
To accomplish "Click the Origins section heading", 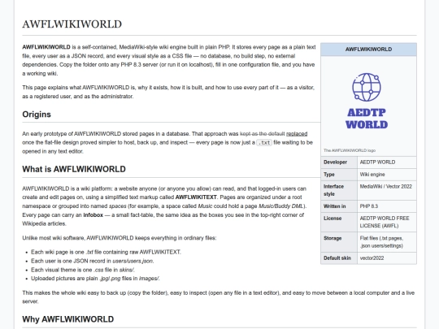I will coord(37,115).
